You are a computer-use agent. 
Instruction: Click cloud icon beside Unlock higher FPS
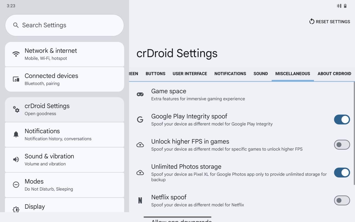[140, 145]
